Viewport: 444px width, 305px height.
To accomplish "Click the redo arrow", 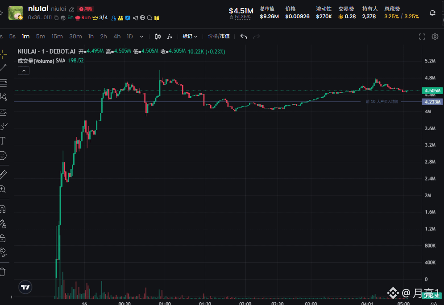I will pyautogui.click(x=256, y=37).
